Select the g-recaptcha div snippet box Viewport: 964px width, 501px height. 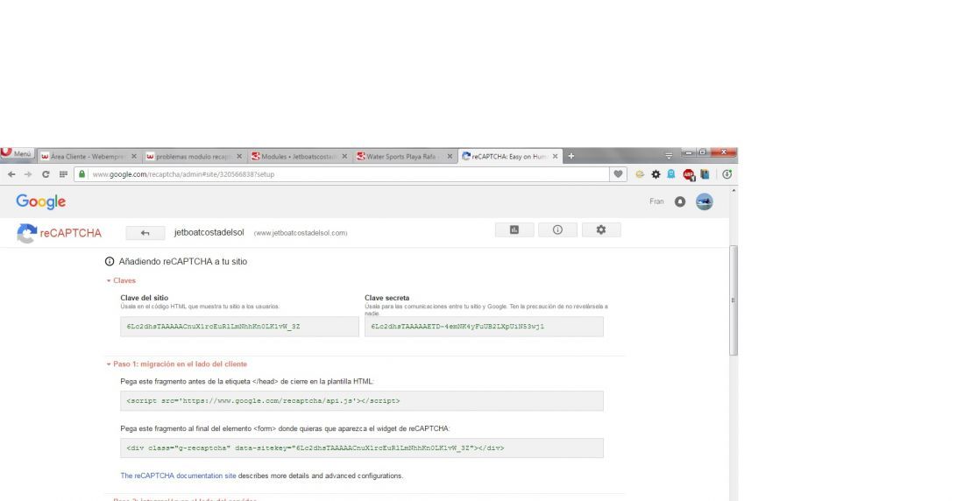pyautogui.click(x=362, y=448)
